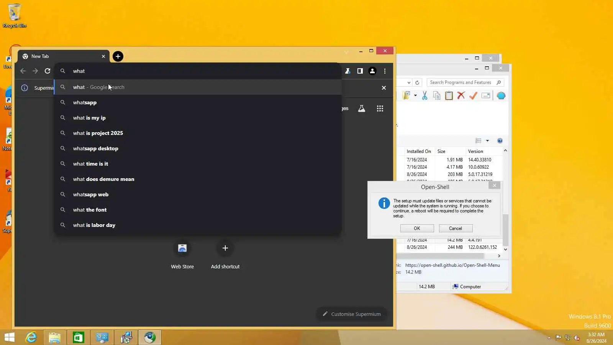Click the horizontal scrollbar right arrow
Viewport: 613px width, 345px height.
coord(499,256)
